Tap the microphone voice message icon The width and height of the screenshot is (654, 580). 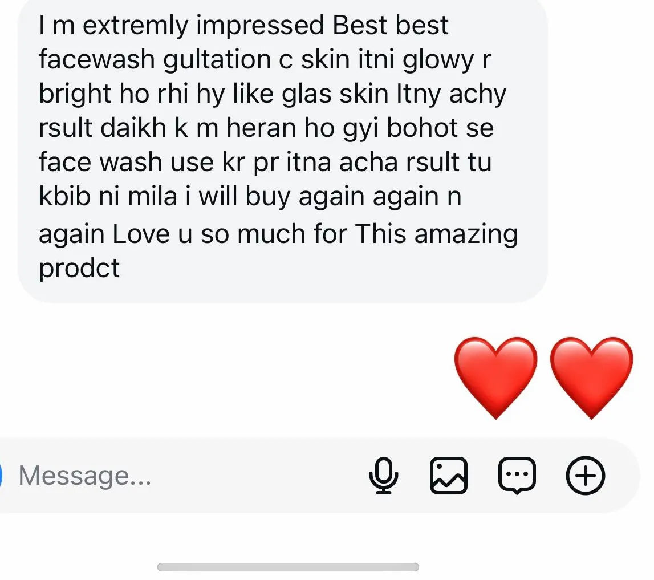point(383,476)
